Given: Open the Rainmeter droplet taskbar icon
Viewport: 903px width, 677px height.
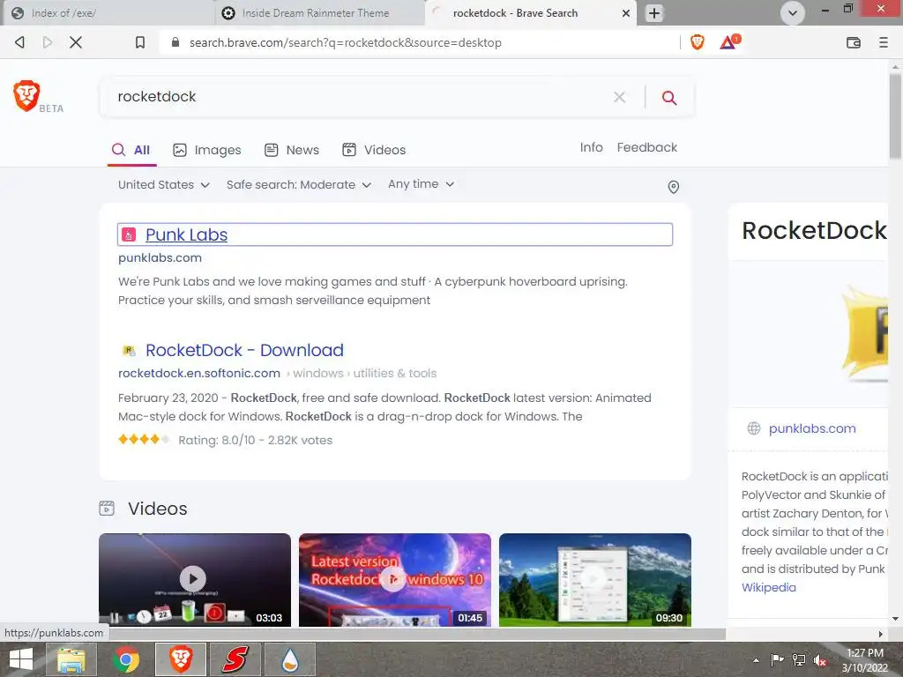Looking at the screenshot, I should (x=290, y=659).
